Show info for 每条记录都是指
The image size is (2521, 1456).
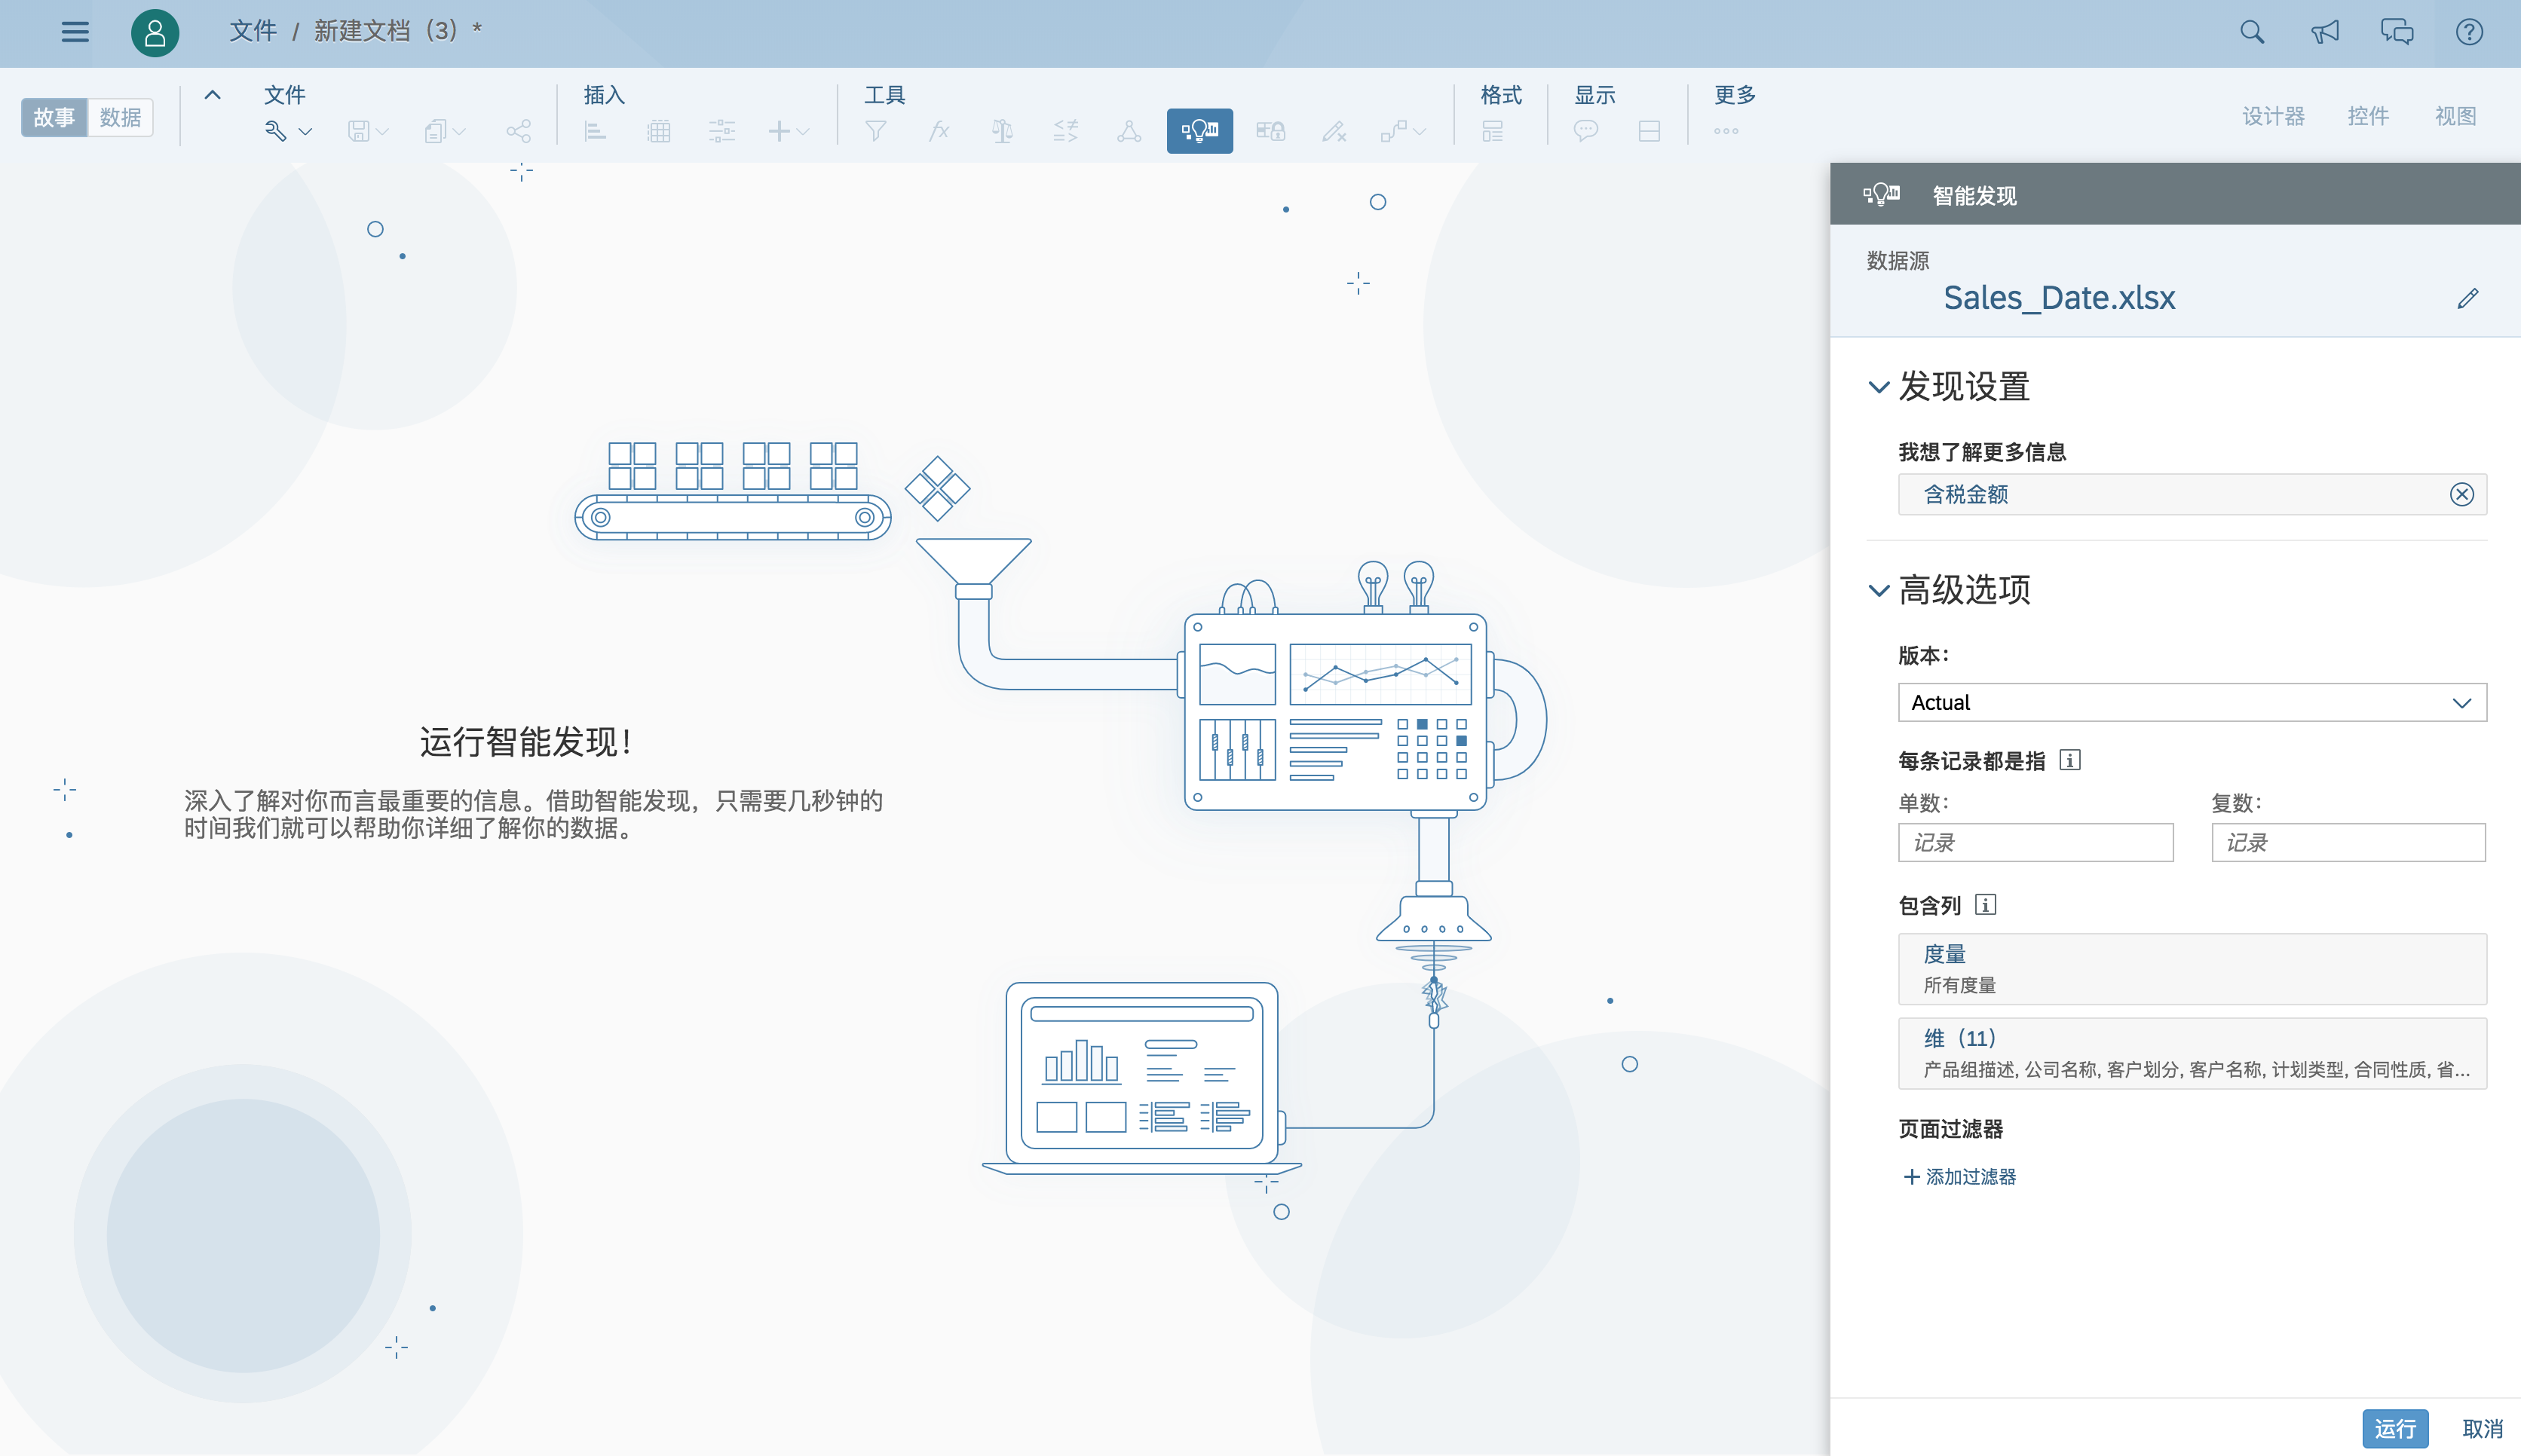click(x=2070, y=760)
